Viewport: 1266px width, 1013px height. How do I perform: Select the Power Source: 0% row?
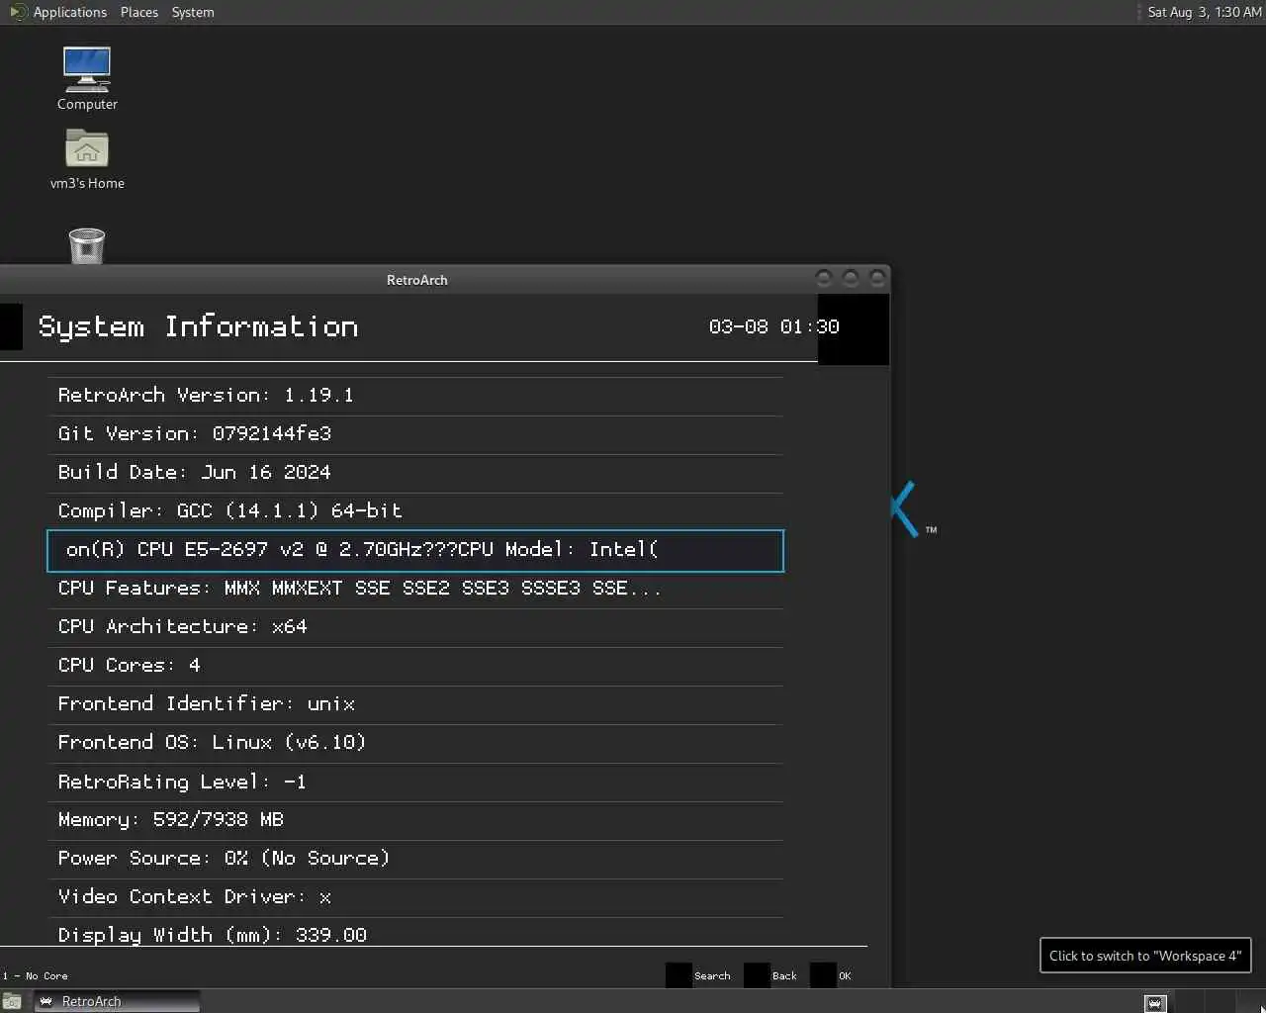(x=415, y=859)
